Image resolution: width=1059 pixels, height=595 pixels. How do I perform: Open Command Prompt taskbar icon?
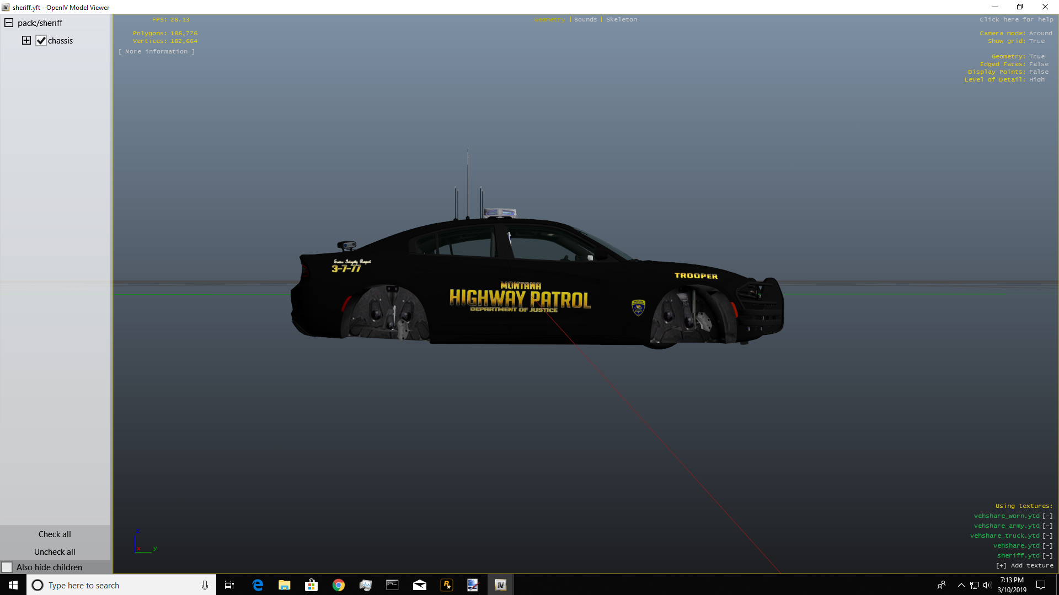pos(392,585)
